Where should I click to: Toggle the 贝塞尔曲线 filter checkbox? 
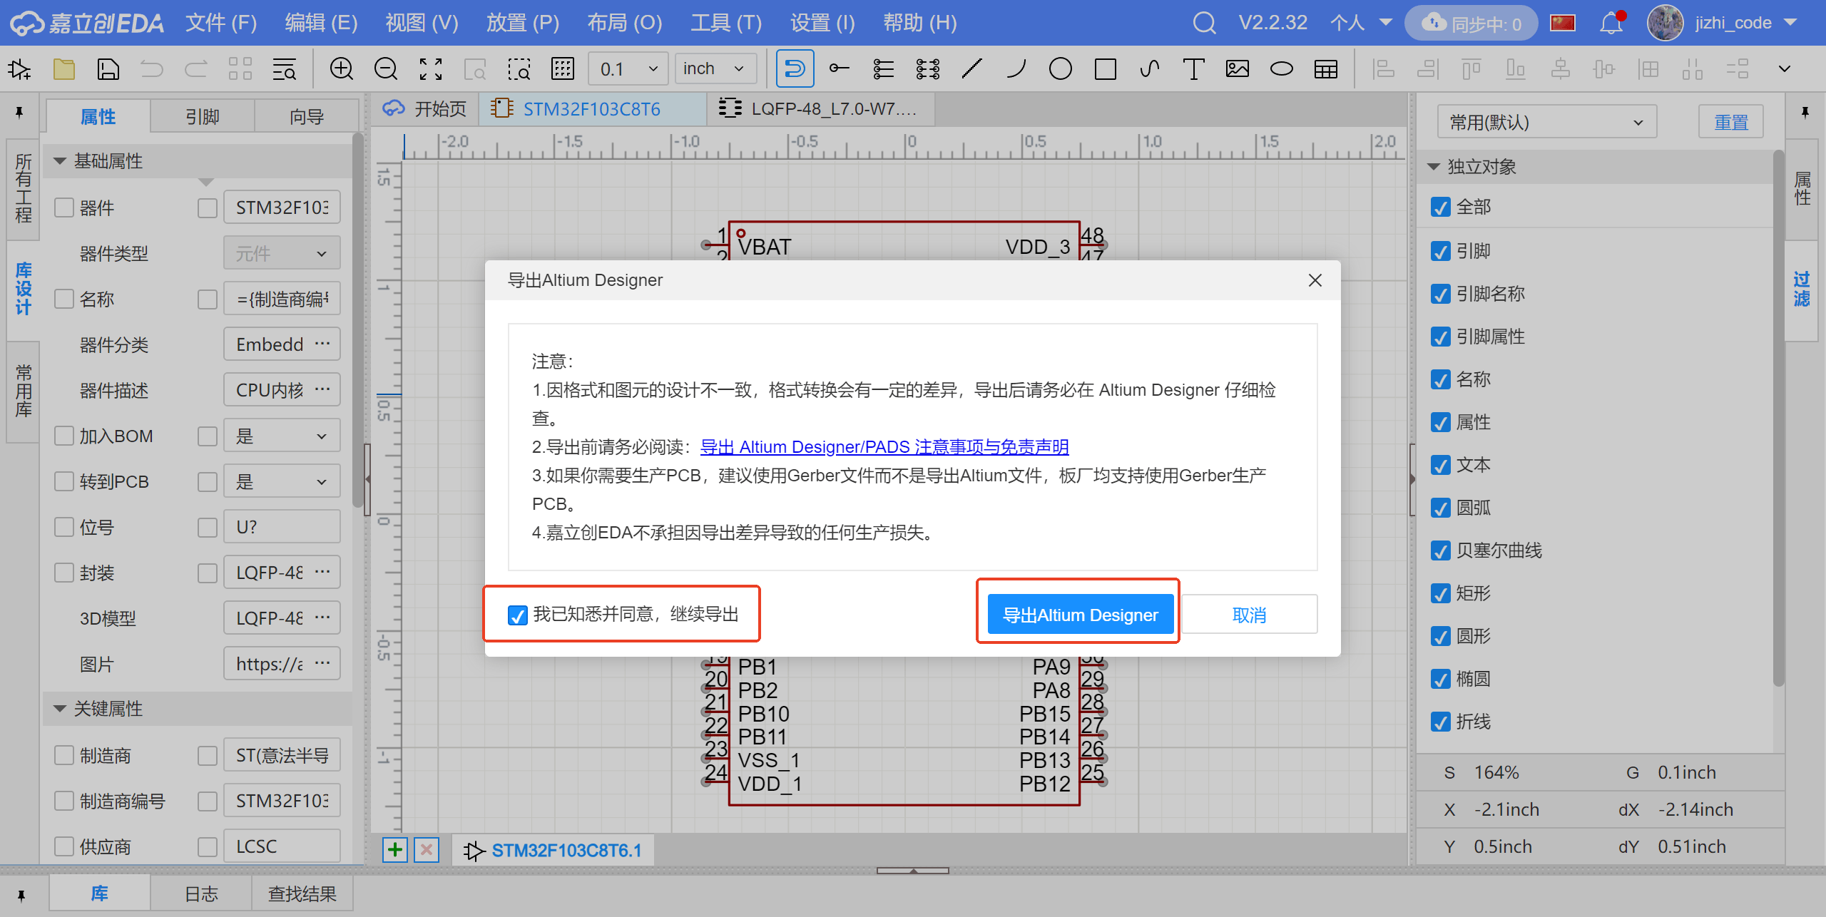1440,550
